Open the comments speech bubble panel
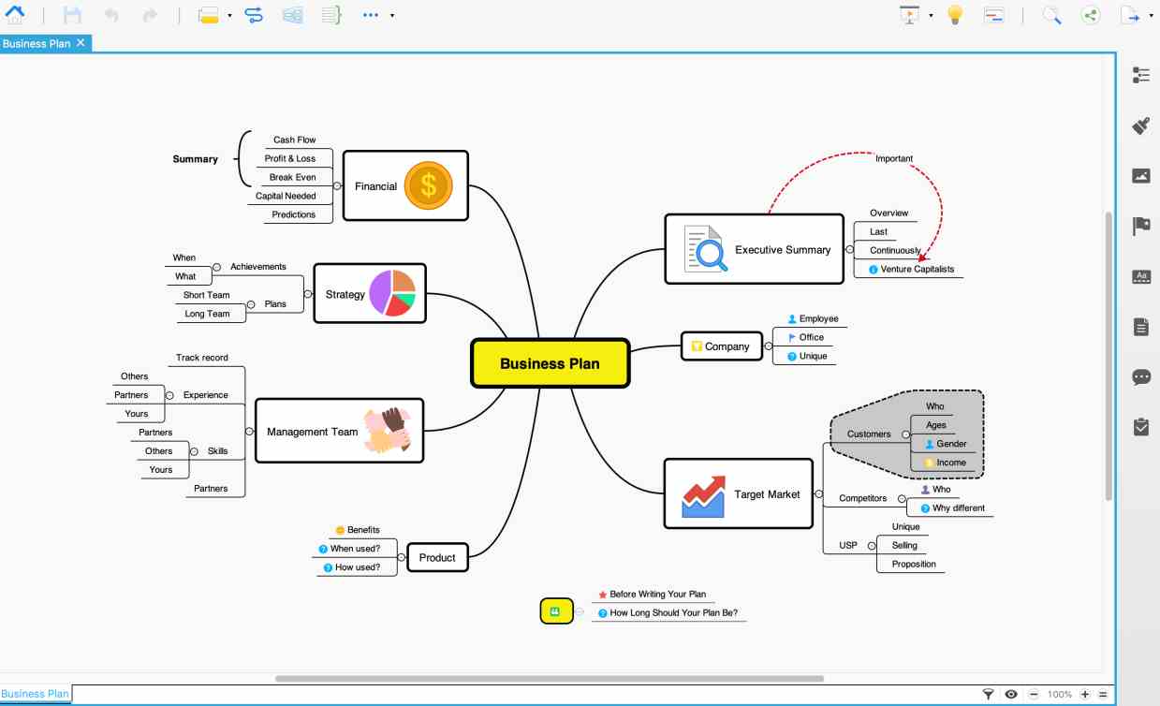 point(1140,377)
